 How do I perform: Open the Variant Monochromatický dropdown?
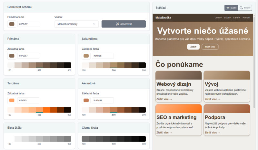76,24
